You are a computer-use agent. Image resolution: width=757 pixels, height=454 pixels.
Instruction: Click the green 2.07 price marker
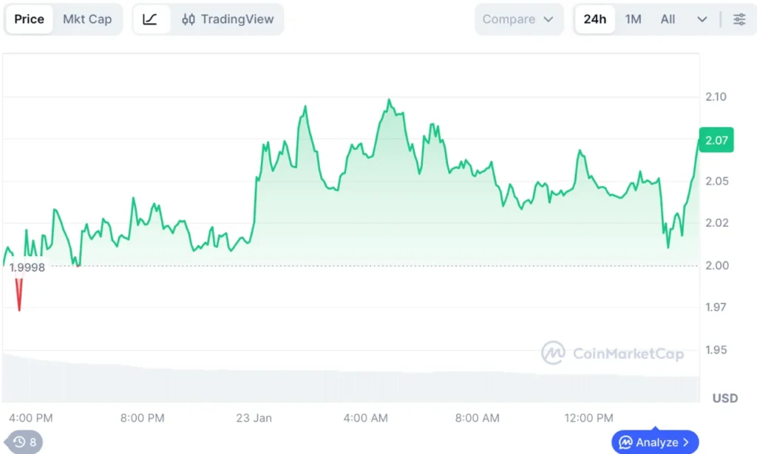pyautogui.click(x=716, y=140)
